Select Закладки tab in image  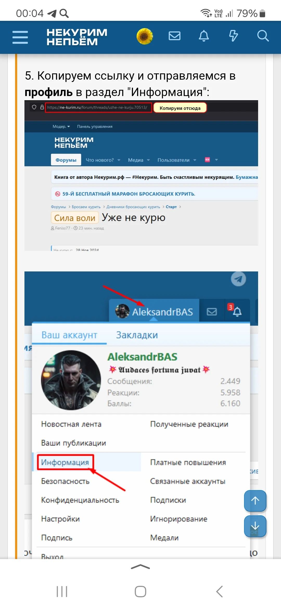(137, 335)
